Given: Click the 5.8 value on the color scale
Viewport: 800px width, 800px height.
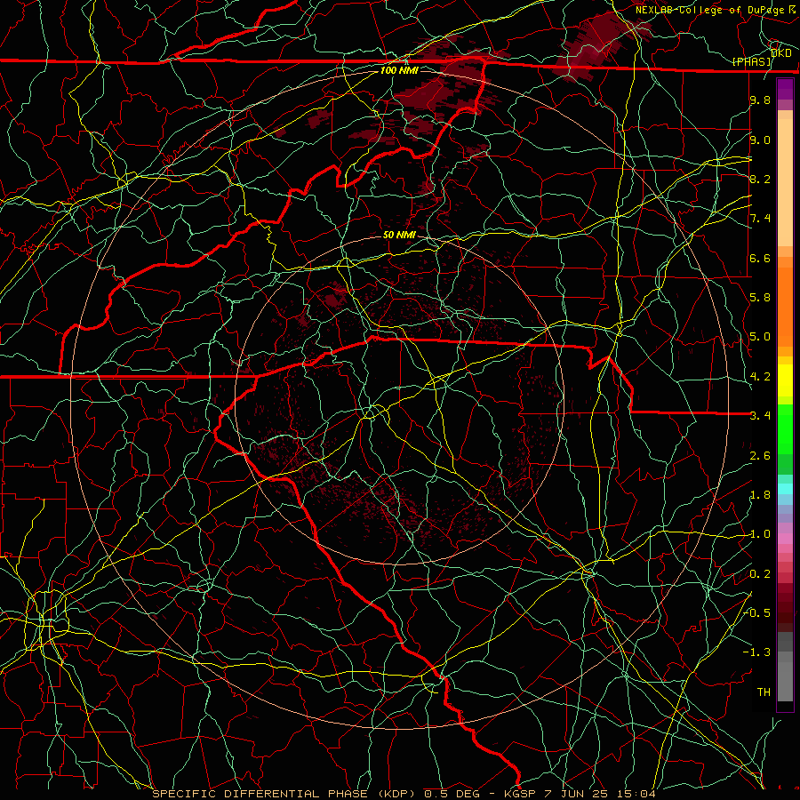Looking at the screenshot, I should tap(760, 298).
